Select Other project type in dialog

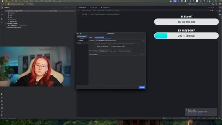pos(79,43)
